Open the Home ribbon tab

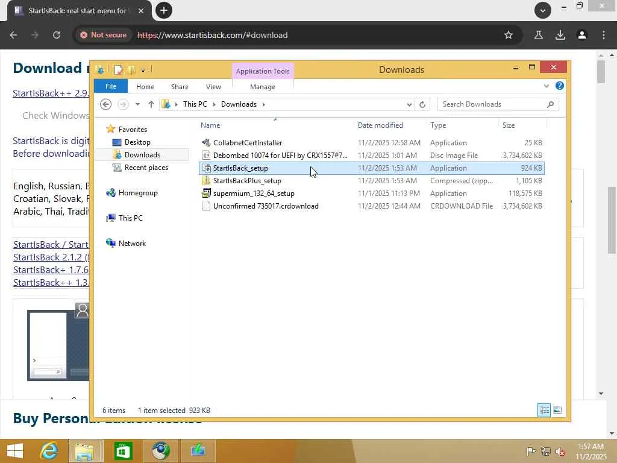pos(145,87)
